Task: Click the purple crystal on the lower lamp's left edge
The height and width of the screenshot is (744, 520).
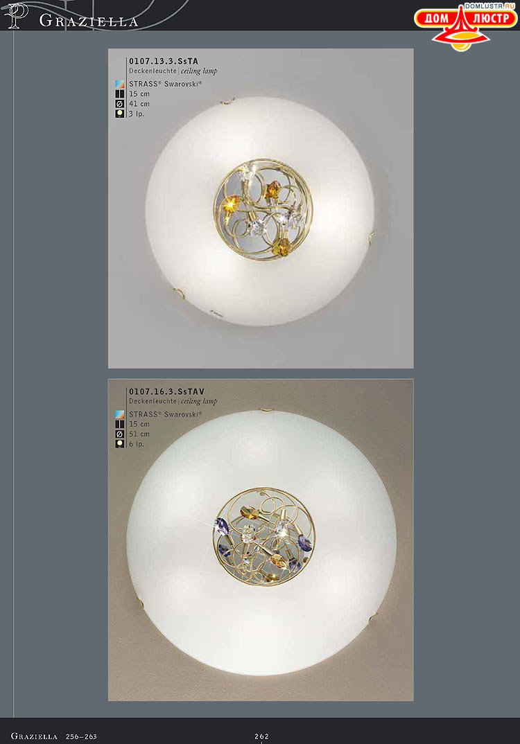Action: (x=222, y=526)
